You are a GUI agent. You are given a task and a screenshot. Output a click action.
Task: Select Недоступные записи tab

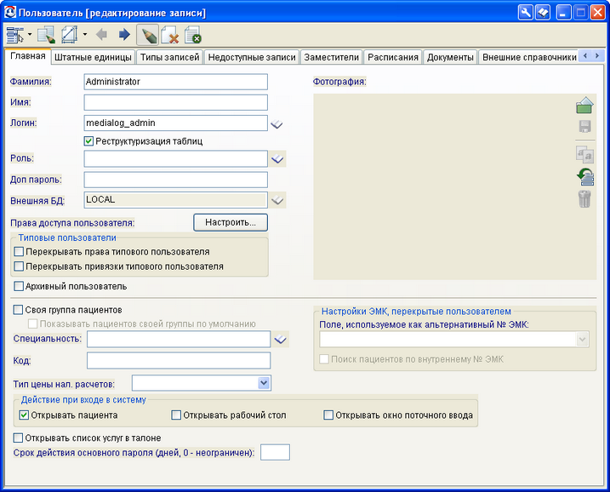(x=252, y=57)
